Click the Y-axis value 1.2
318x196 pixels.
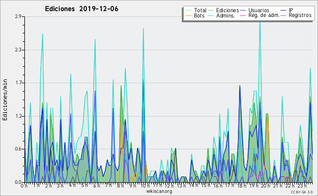tap(18, 116)
